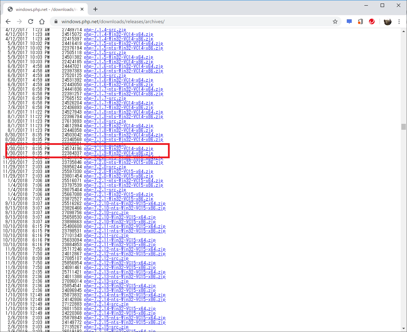Viewport: 407px width, 332px height.
Task: Download php-7.2.0-nts-Win32-VC15-x86.zip
Action: point(124,162)
